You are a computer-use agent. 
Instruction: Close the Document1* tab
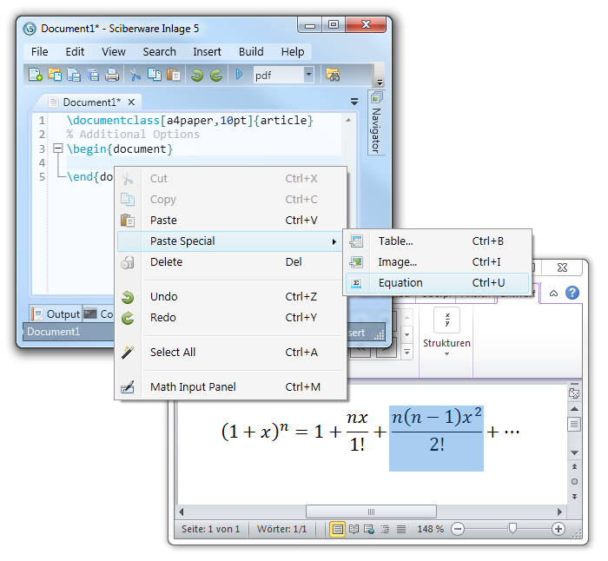click(x=131, y=102)
